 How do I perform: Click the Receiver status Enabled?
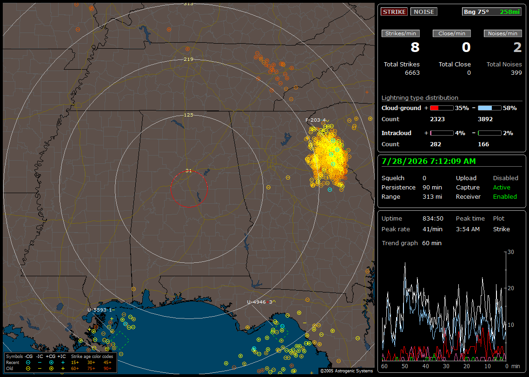[505, 197]
